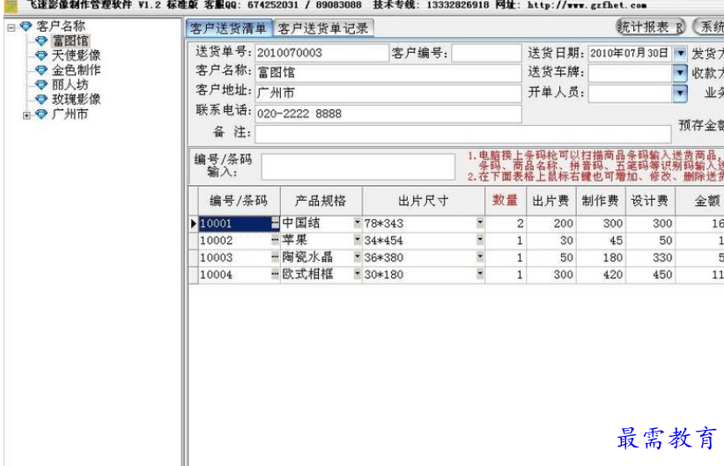Click the ellipsis button in row 10004
This screenshot has height=466, width=724.
(x=275, y=275)
